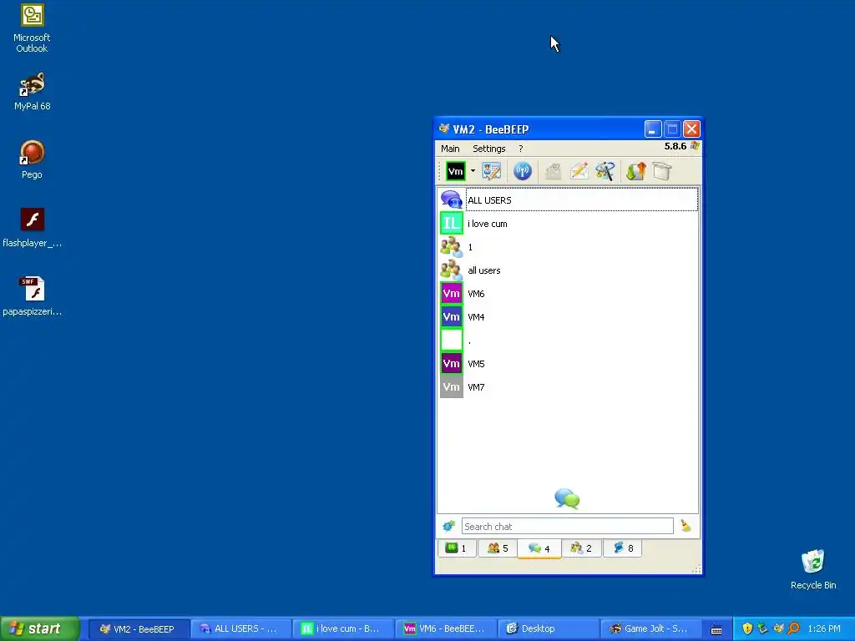This screenshot has height=641, width=855.
Task: Click the large chat bubbles icon above search
Action: (567, 498)
